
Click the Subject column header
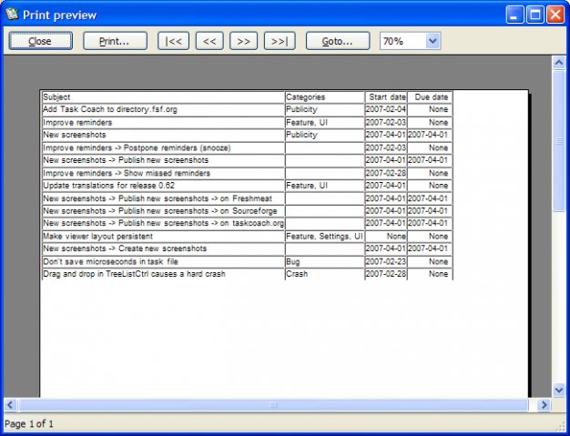tap(163, 97)
